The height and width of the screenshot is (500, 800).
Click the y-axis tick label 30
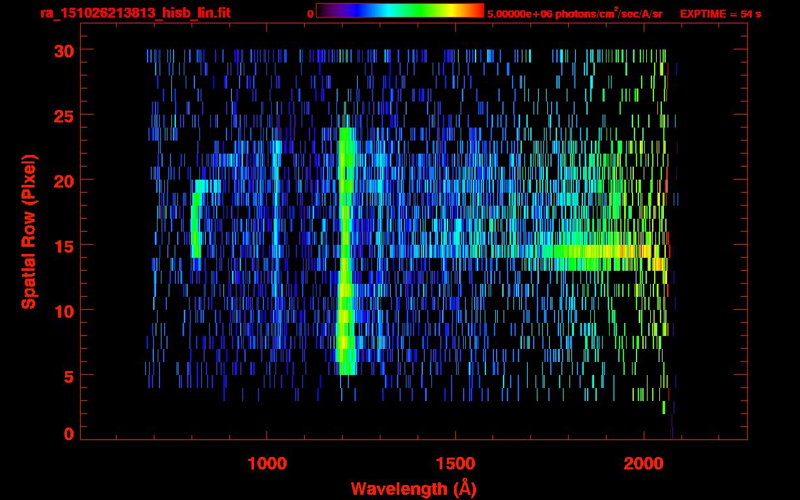[63, 49]
